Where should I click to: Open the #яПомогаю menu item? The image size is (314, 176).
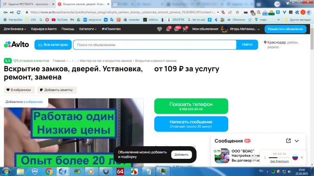tap(111, 29)
